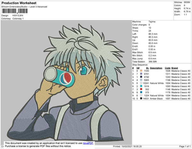Select stitch count "7330" in row 1
The image size is (192, 149).
[x=147, y=71]
